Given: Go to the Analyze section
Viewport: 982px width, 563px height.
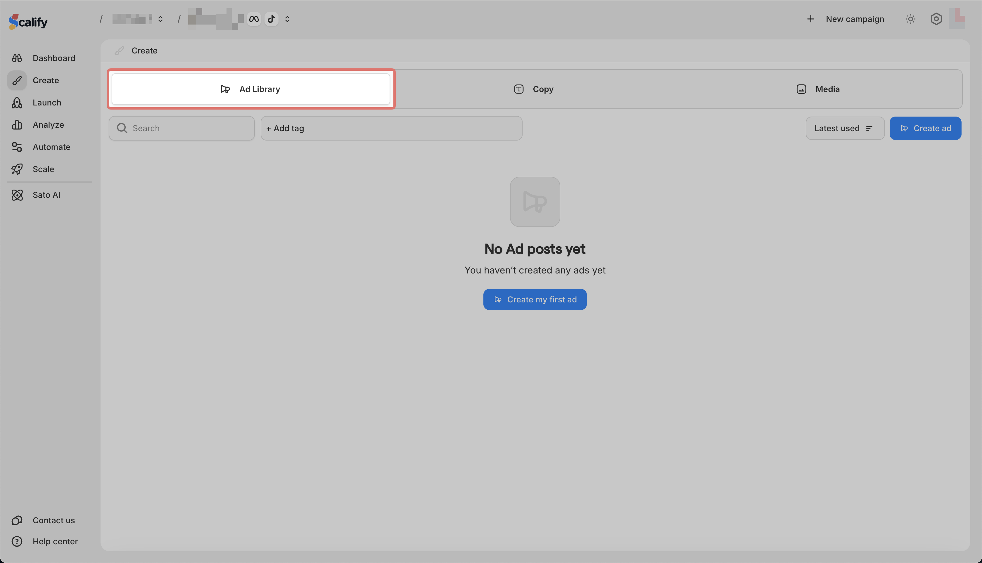Looking at the screenshot, I should tap(48, 124).
